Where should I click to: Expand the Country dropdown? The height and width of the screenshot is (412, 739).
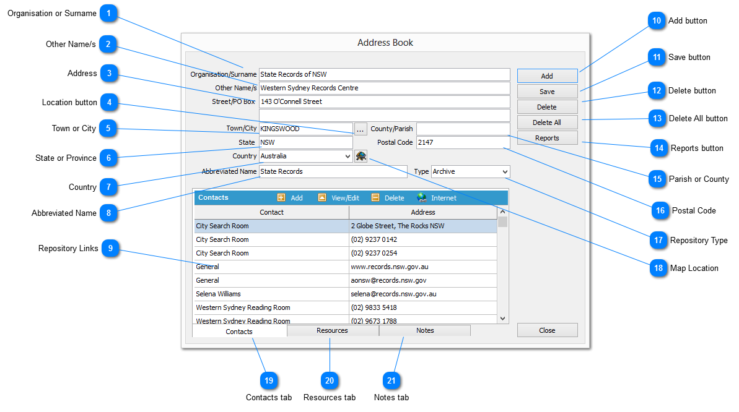347,157
